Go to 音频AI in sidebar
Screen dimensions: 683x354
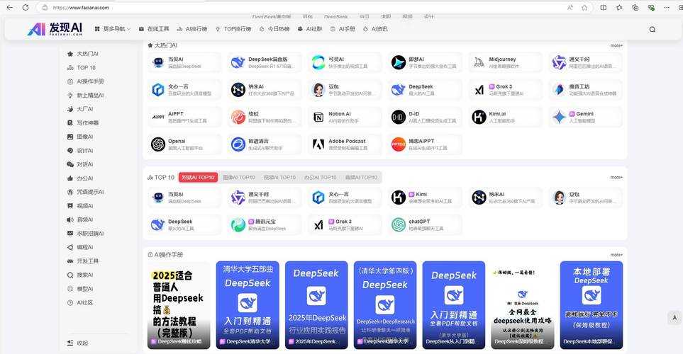80,219
